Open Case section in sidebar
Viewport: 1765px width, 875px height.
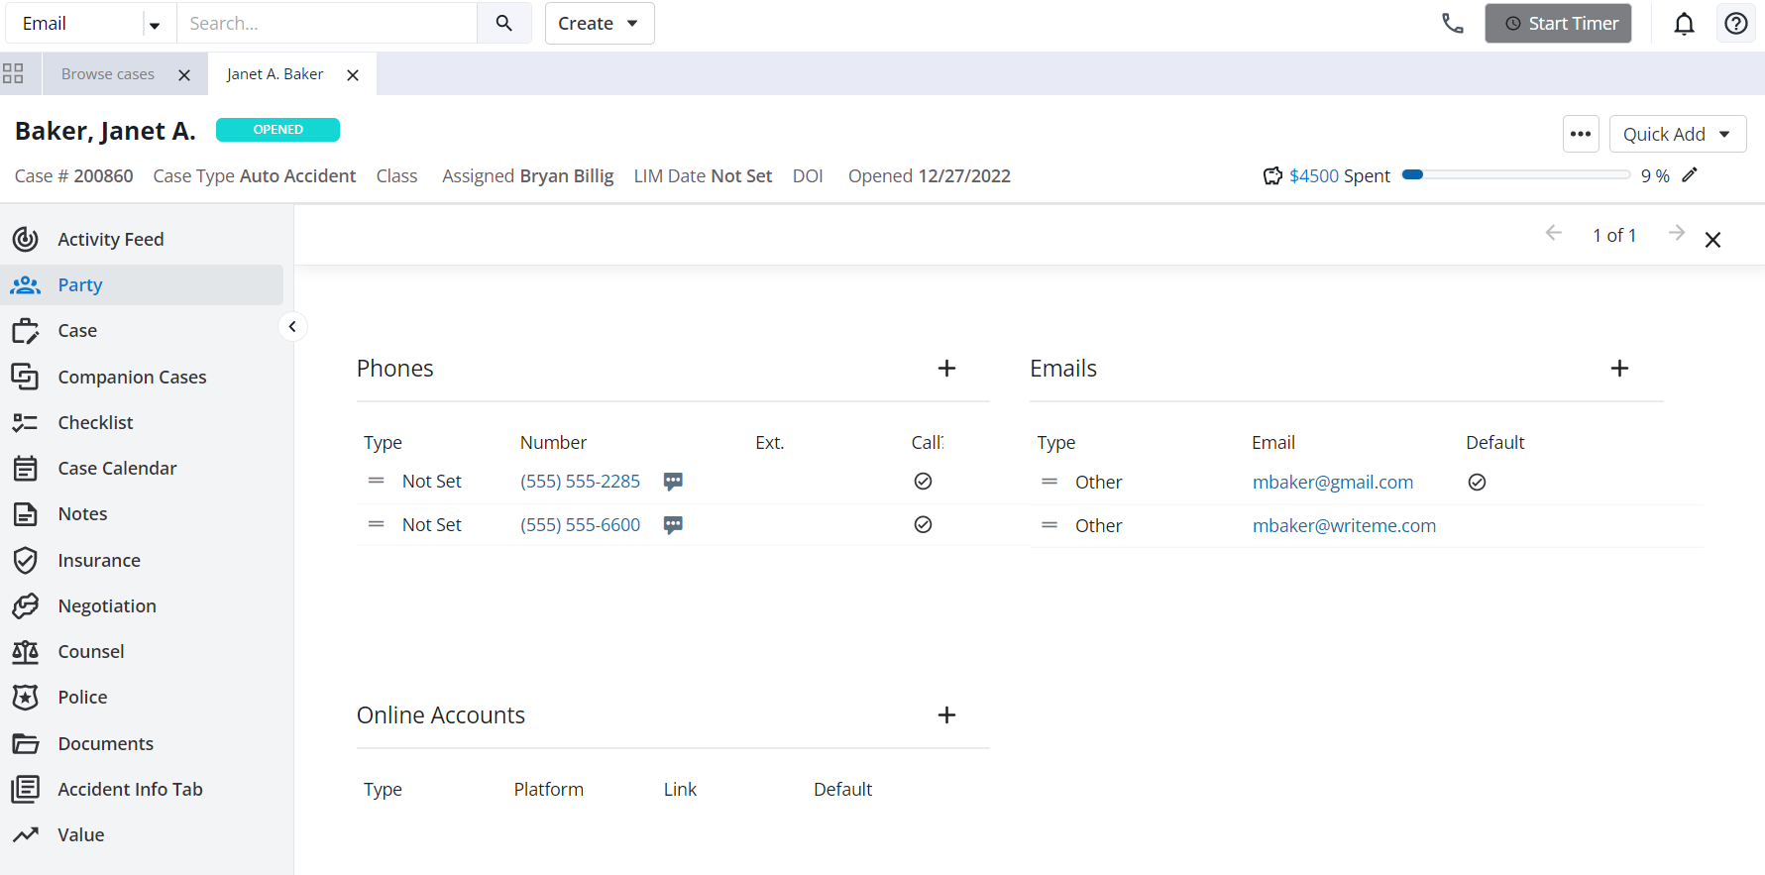point(143,331)
